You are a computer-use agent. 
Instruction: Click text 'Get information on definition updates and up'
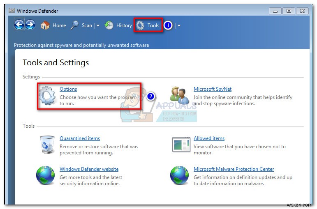[243, 177]
